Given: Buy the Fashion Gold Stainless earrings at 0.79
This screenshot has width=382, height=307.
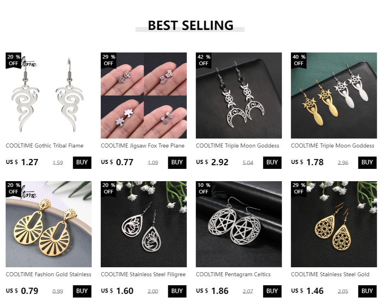Looking at the screenshot, I should [82, 291].
